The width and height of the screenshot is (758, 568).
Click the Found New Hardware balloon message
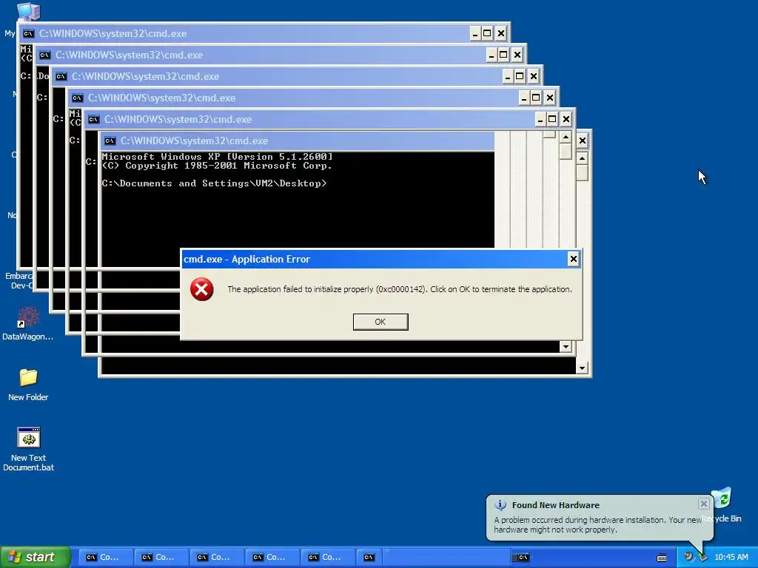coord(597,524)
